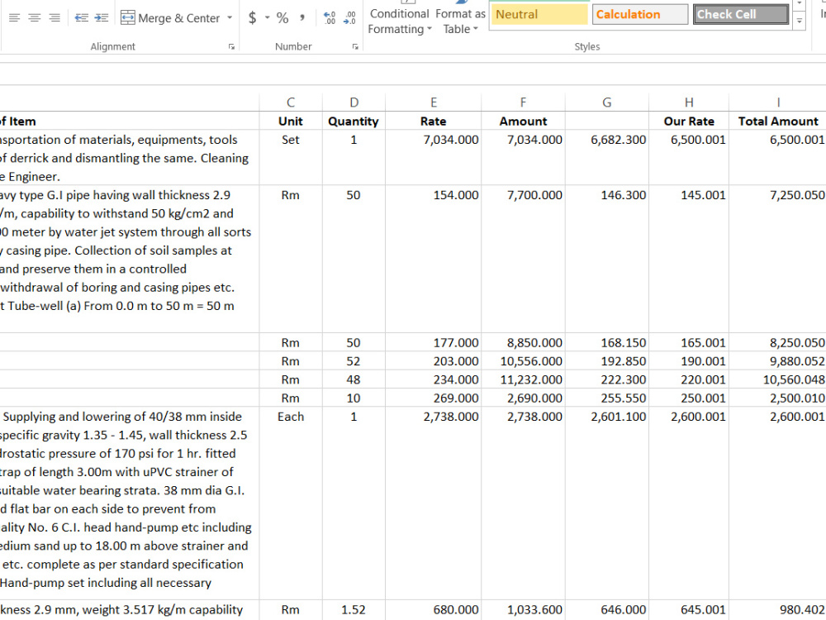Click the Merge & Center button
The image size is (826, 620).
pos(170,18)
